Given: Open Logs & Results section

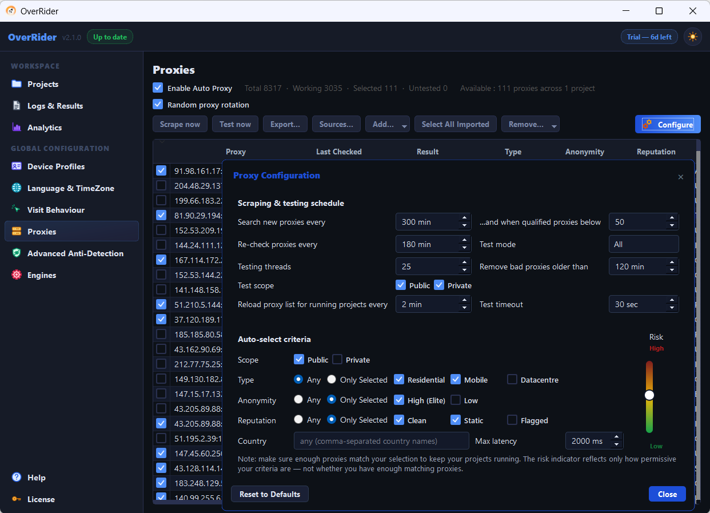Looking at the screenshot, I should pos(71,106).
